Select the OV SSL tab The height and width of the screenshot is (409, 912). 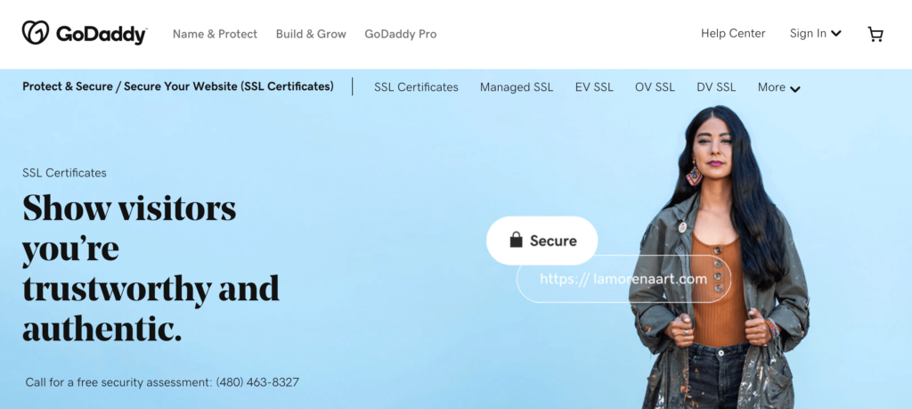655,87
